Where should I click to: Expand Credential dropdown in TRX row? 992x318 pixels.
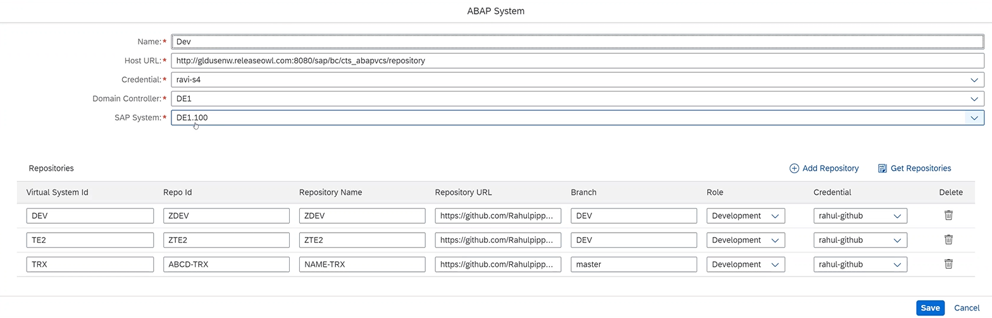(896, 264)
